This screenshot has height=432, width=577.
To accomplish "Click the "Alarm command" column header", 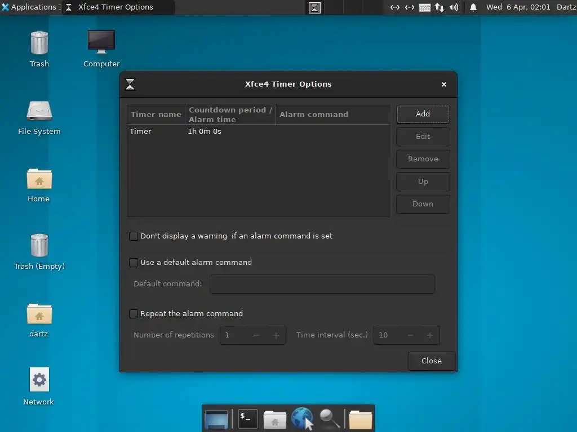I will click(332, 114).
